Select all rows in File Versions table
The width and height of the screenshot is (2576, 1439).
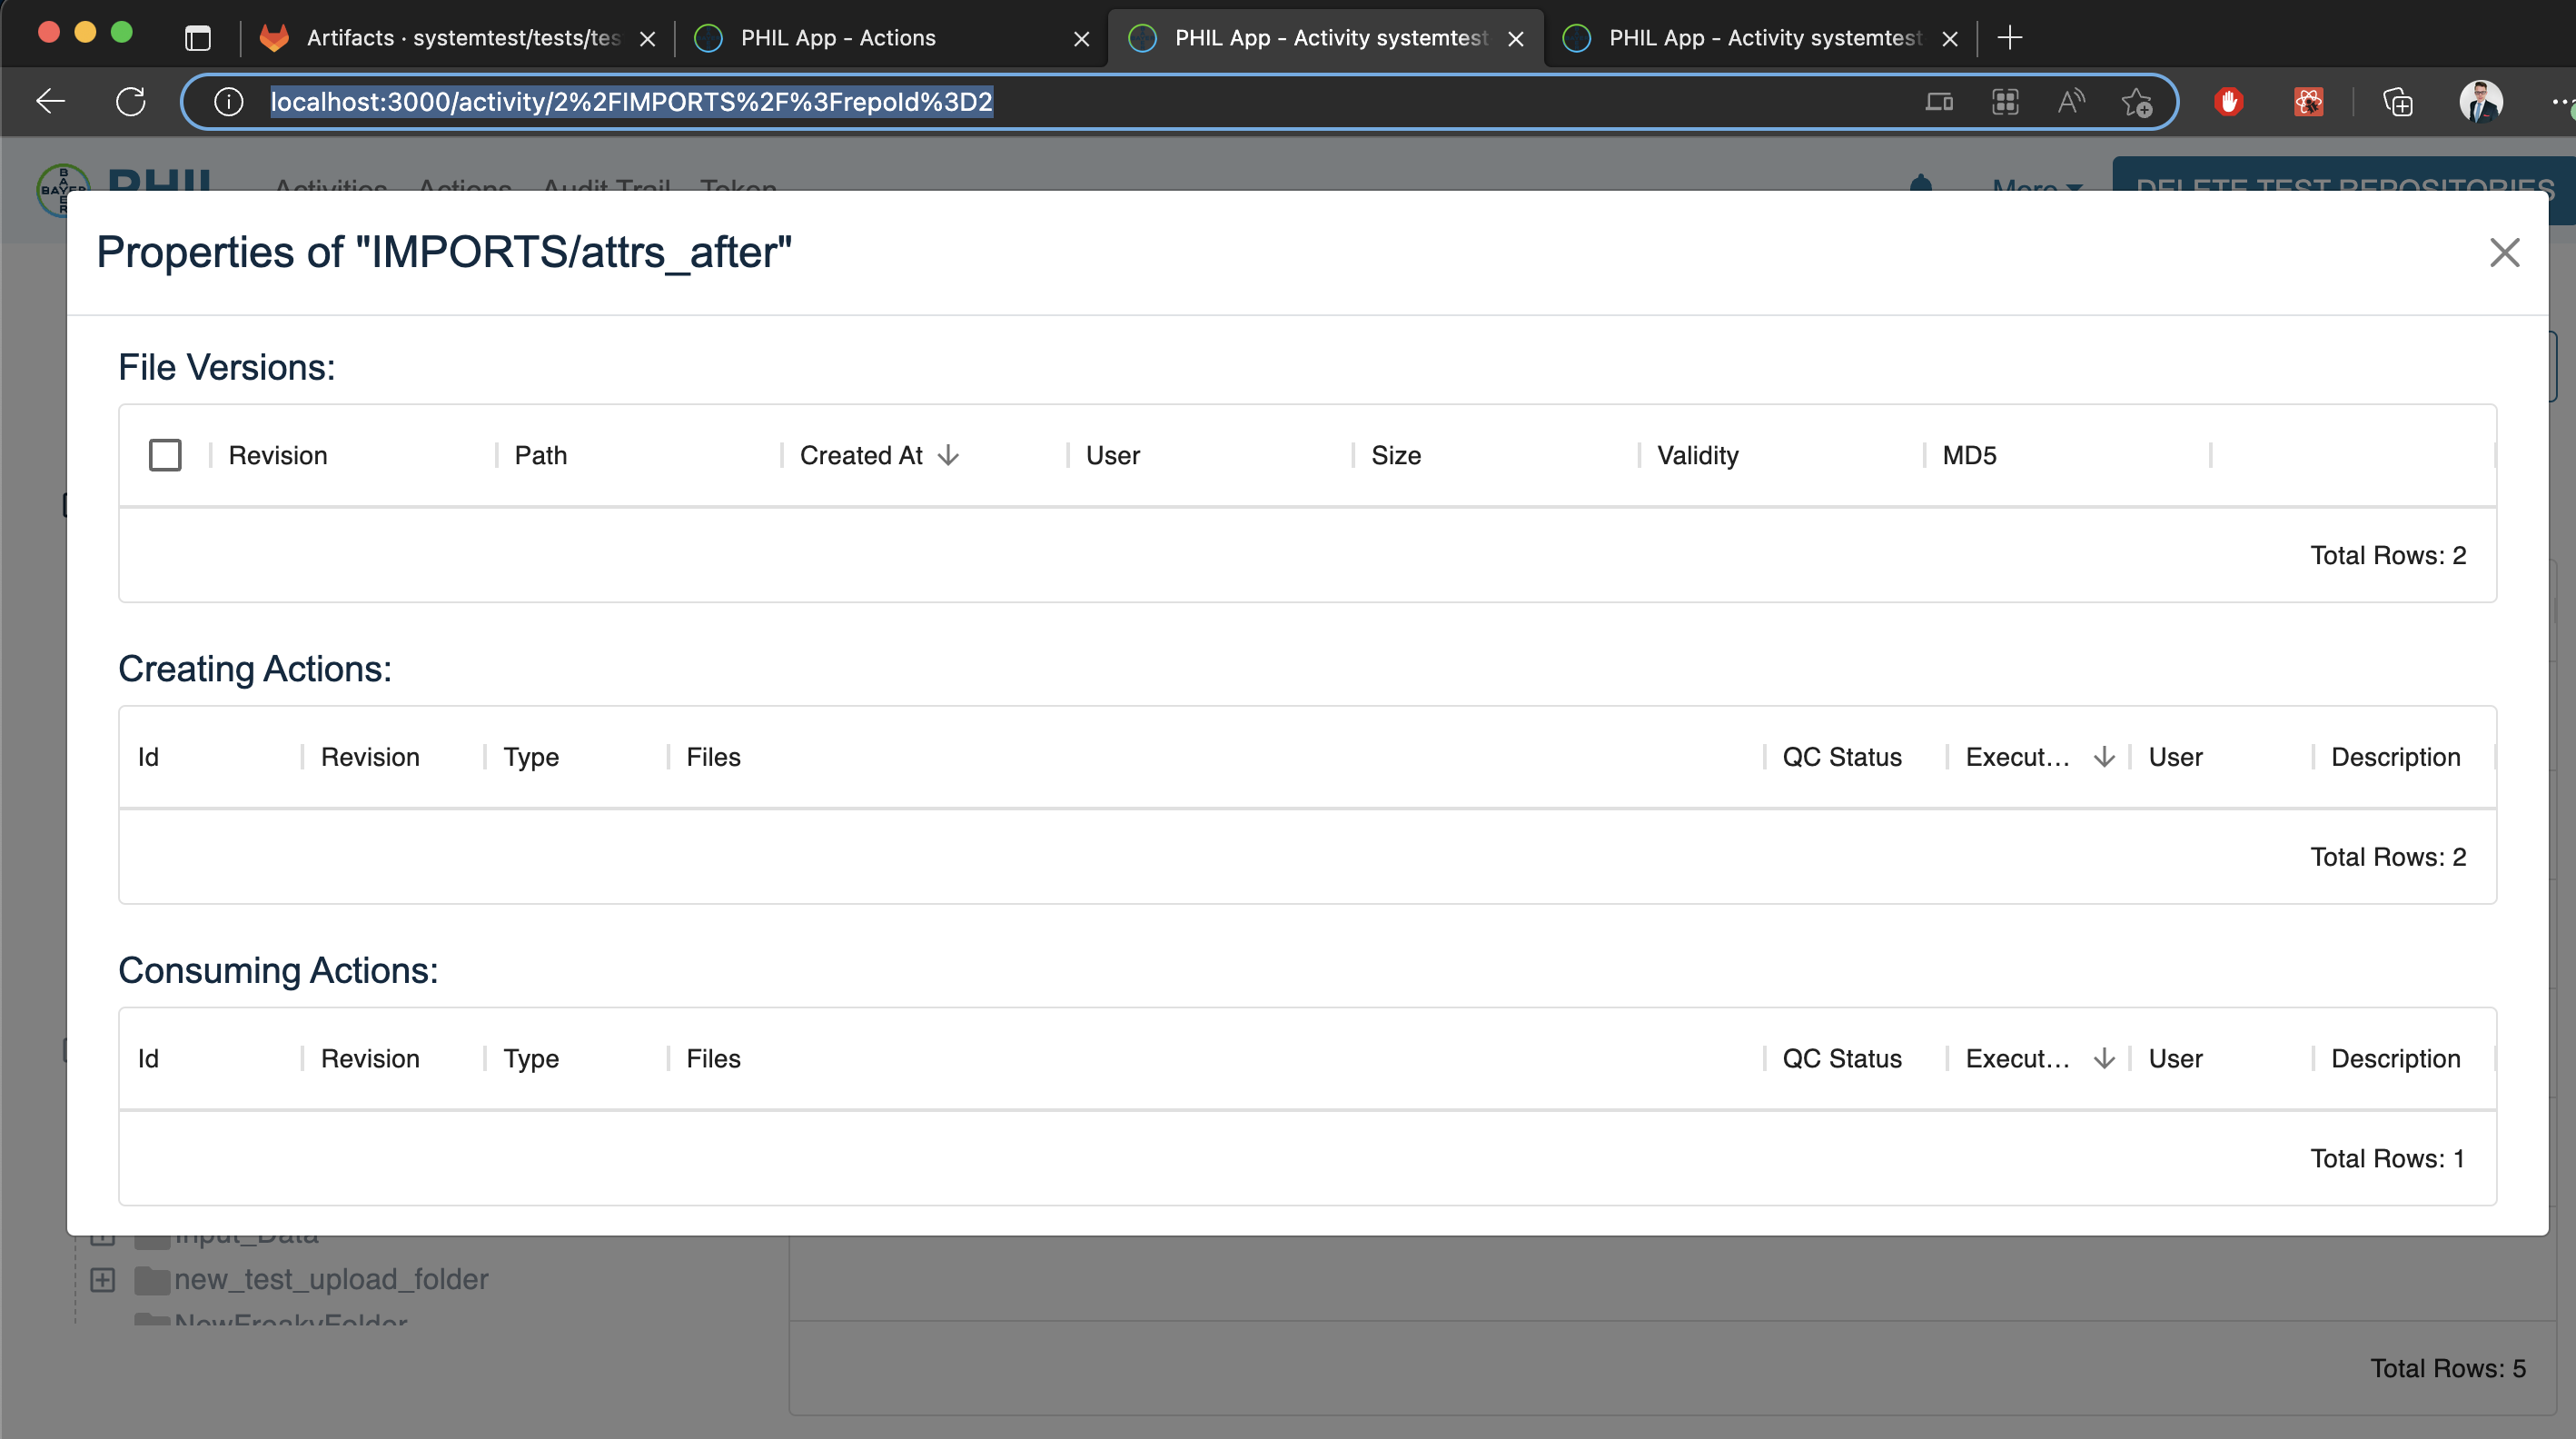pos(165,454)
